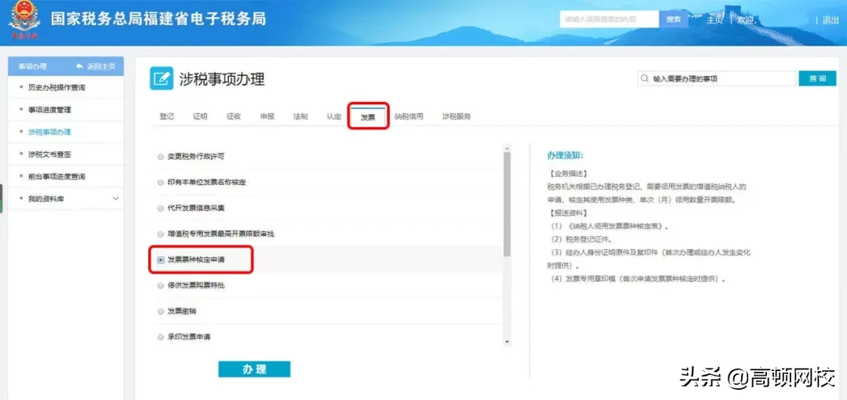Focus the 输入需要办理的事项 search field
The image size is (847, 400).
[716, 78]
